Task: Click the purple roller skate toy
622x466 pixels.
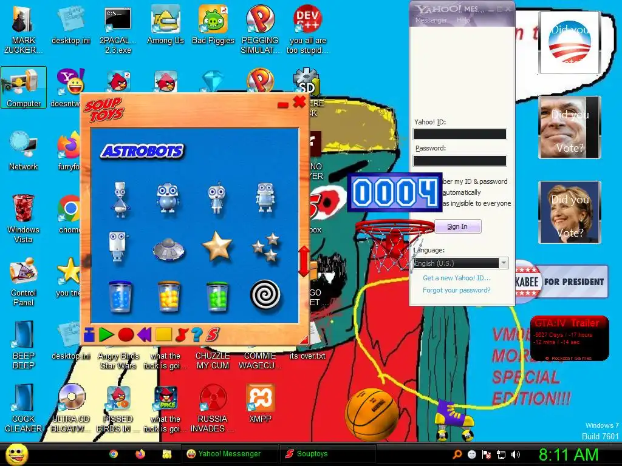Action: [454, 421]
